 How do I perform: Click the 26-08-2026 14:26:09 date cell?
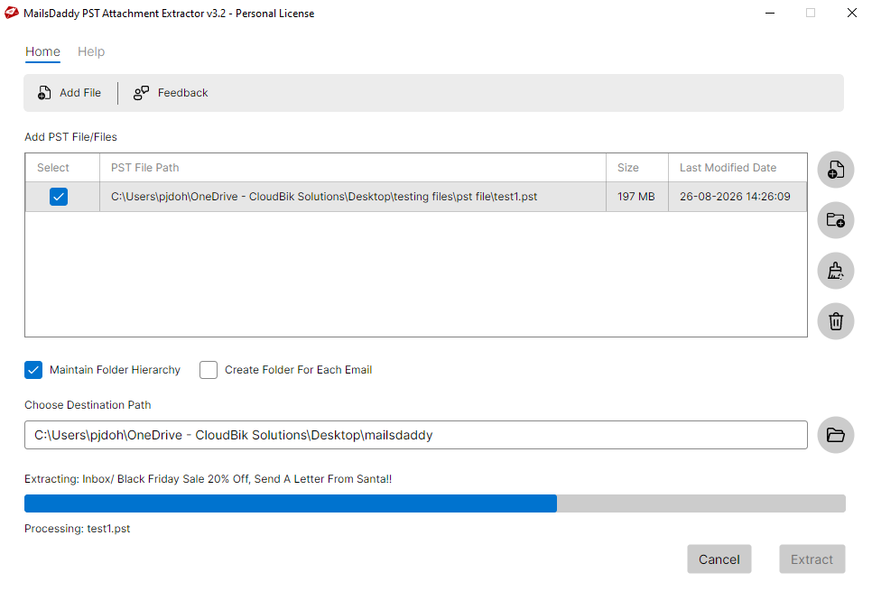coord(737,197)
